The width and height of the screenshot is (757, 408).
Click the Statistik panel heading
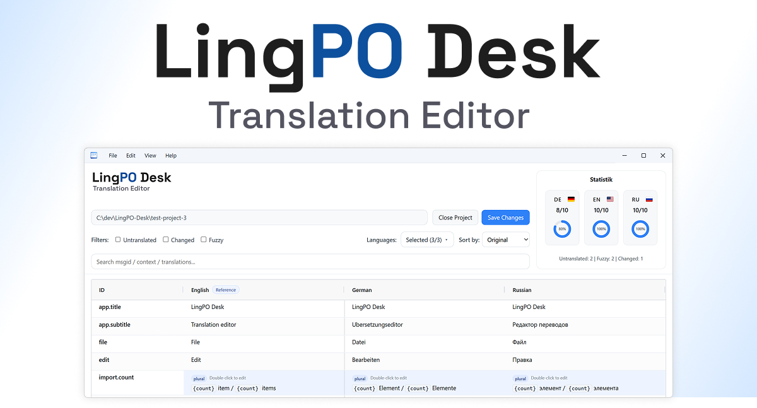601,180
